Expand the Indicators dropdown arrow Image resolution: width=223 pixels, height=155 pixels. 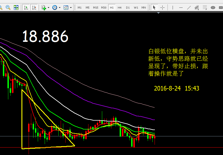point(48,7)
